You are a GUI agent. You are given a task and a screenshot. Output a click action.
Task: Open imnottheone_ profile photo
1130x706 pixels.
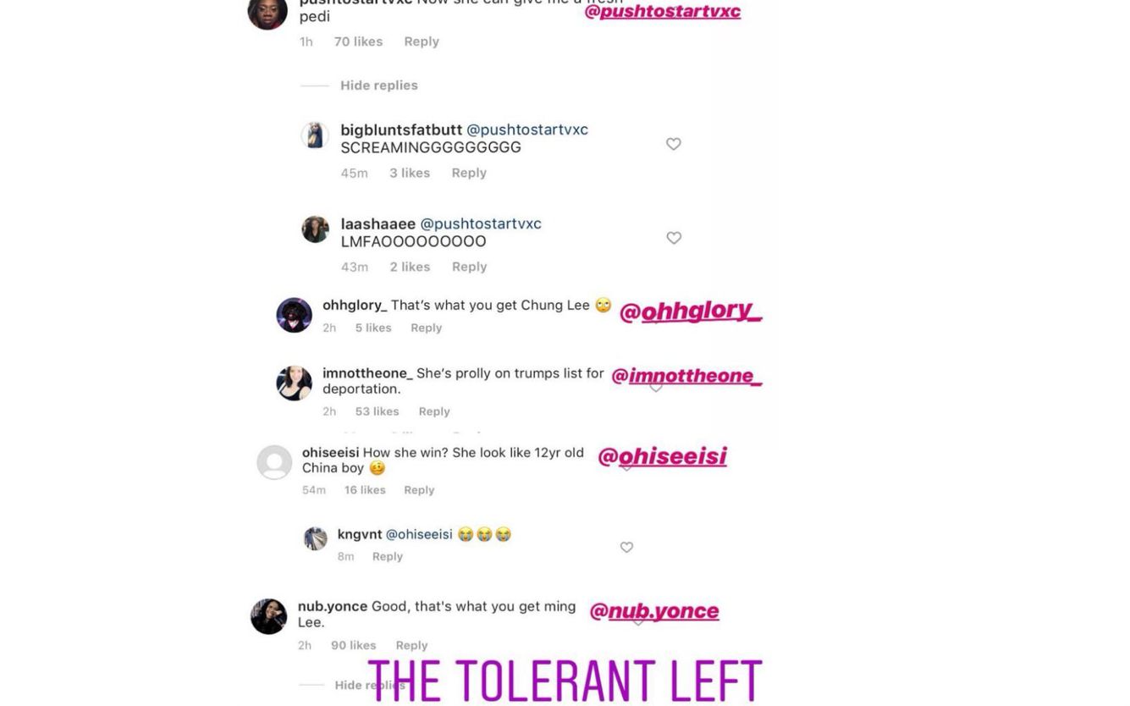294,383
